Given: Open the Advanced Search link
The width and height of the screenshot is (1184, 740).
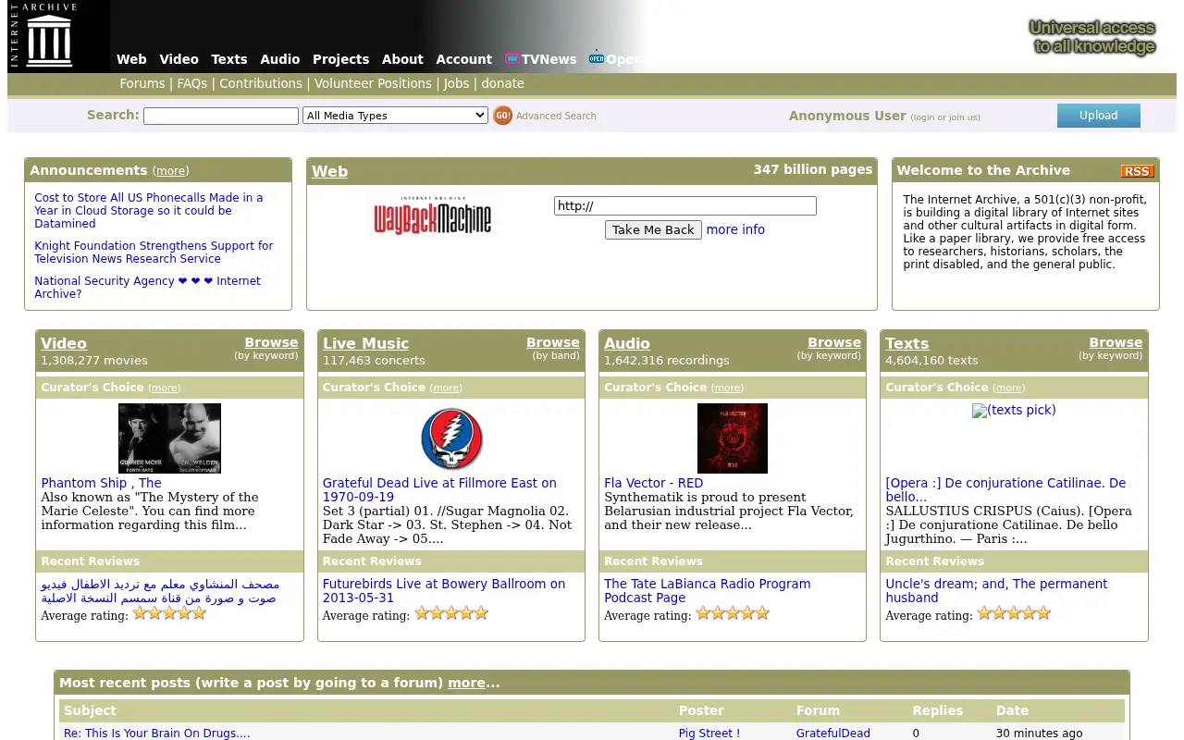Looking at the screenshot, I should coord(556,116).
